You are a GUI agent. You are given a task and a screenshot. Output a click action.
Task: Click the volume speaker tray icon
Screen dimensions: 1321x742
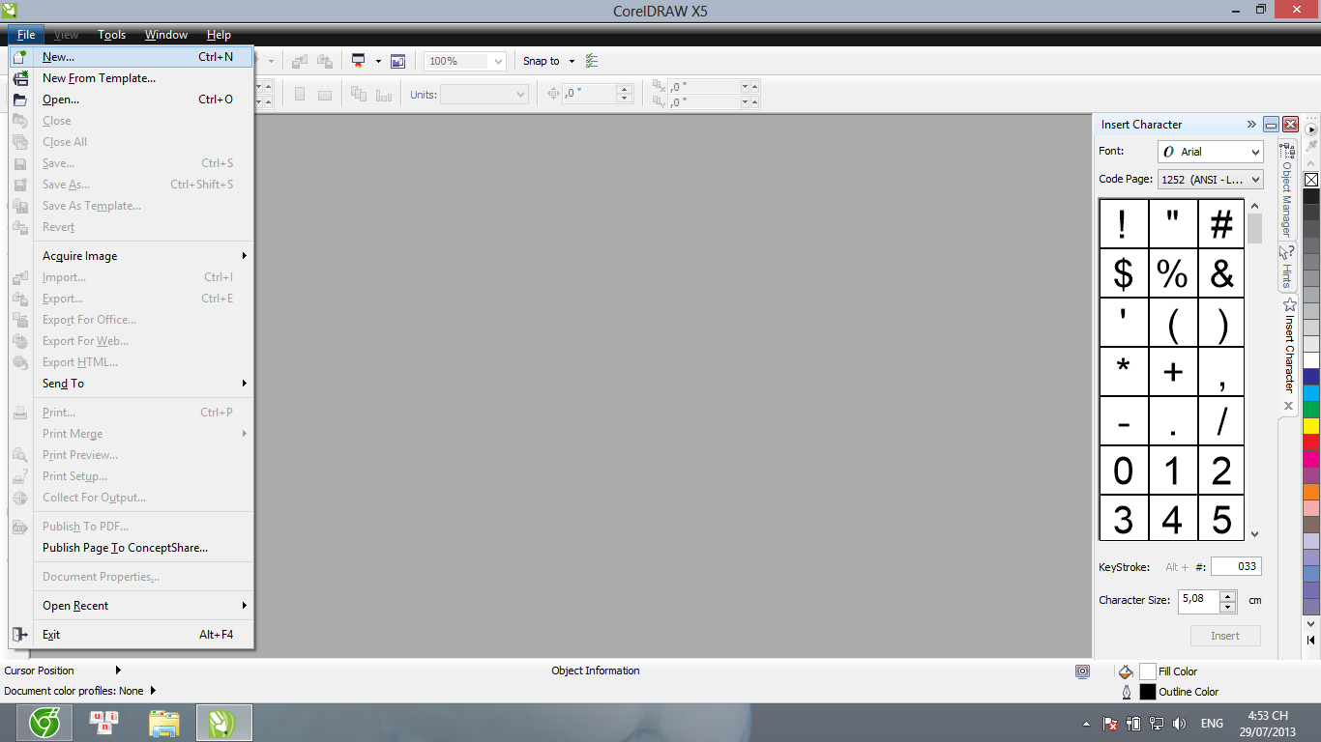[x=1179, y=723]
